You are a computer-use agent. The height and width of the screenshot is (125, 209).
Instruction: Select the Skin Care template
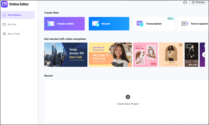(x=145, y=55)
